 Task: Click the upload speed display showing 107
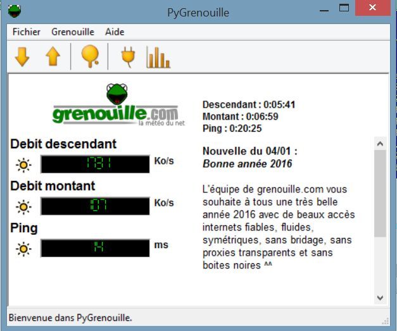point(95,206)
